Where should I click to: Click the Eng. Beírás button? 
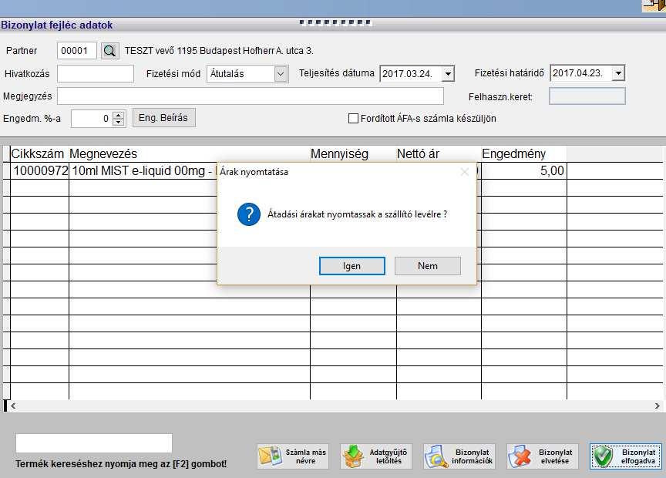[x=164, y=118]
